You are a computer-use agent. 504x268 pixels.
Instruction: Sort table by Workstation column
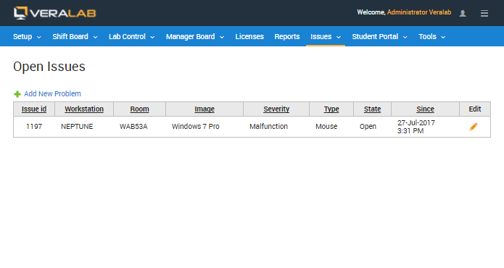coord(84,109)
